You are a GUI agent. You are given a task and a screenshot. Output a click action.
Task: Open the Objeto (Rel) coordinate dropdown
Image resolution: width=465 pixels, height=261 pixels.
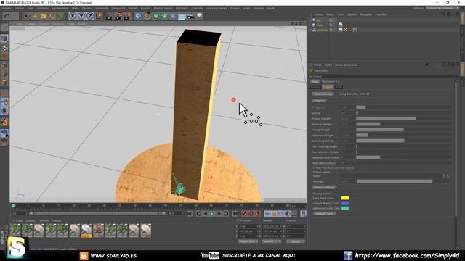pyautogui.click(x=248, y=241)
